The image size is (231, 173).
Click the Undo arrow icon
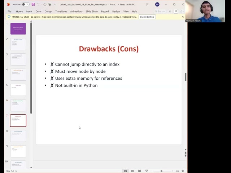click(x=38, y=4)
